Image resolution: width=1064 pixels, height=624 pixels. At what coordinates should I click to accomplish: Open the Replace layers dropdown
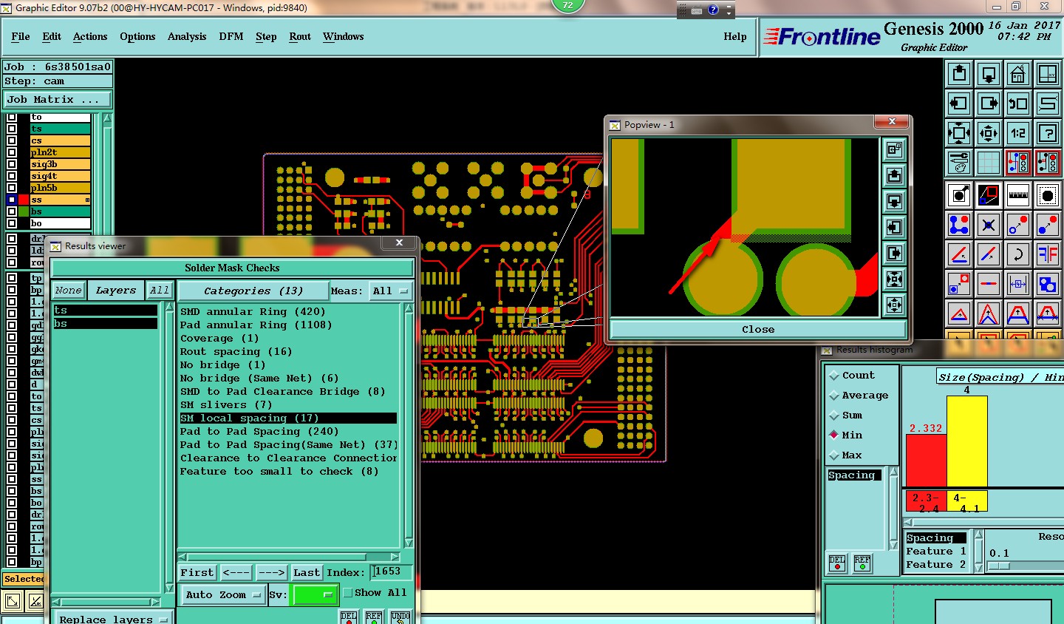click(114, 618)
